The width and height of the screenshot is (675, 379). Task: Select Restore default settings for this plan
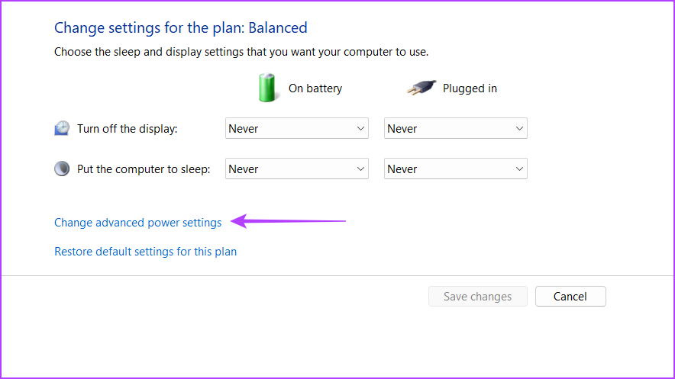coord(146,252)
